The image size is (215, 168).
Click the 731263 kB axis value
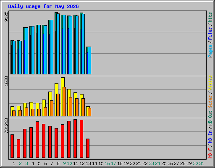tap(6, 126)
